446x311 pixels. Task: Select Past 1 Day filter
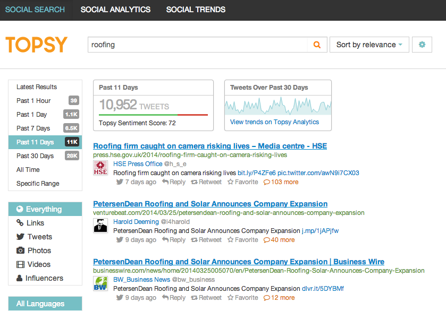(x=45, y=115)
